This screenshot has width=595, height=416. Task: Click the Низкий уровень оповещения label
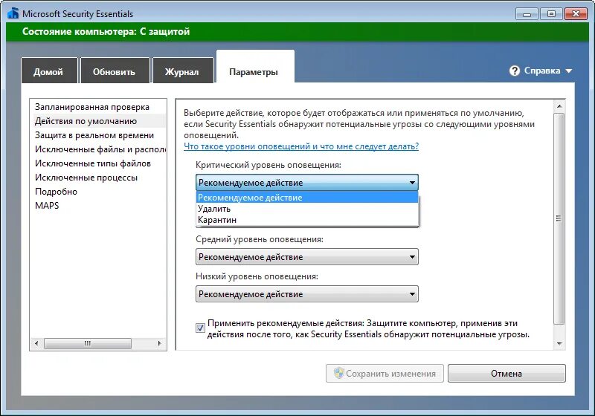(257, 276)
